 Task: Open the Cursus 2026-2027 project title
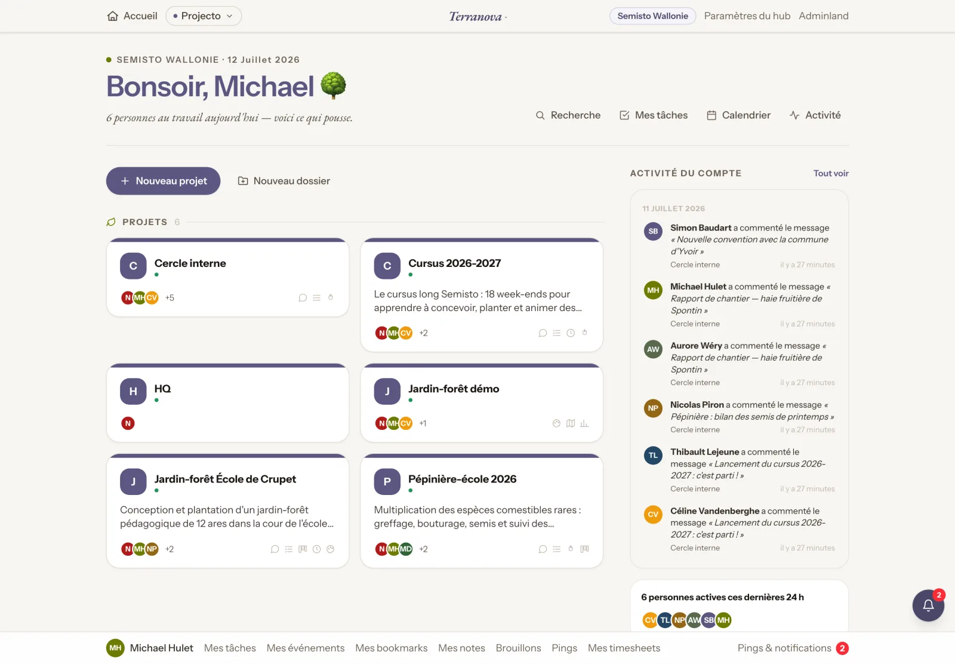pyautogui.click(x=455, y=263)
